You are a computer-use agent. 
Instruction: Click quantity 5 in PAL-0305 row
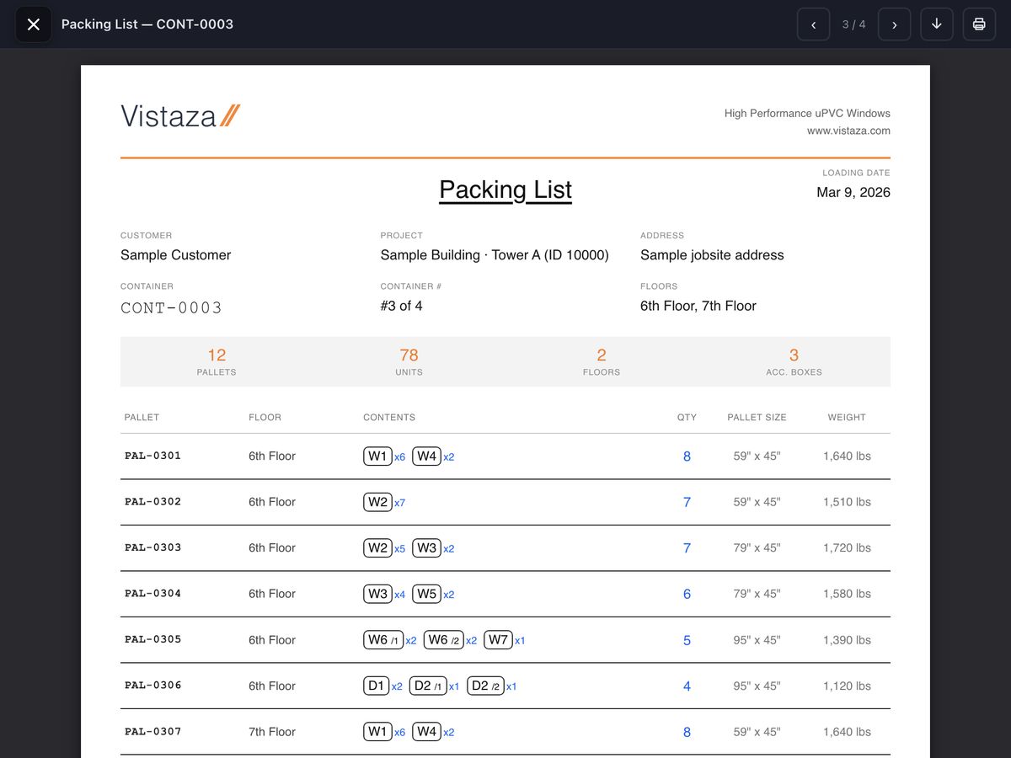click(687, 640)
